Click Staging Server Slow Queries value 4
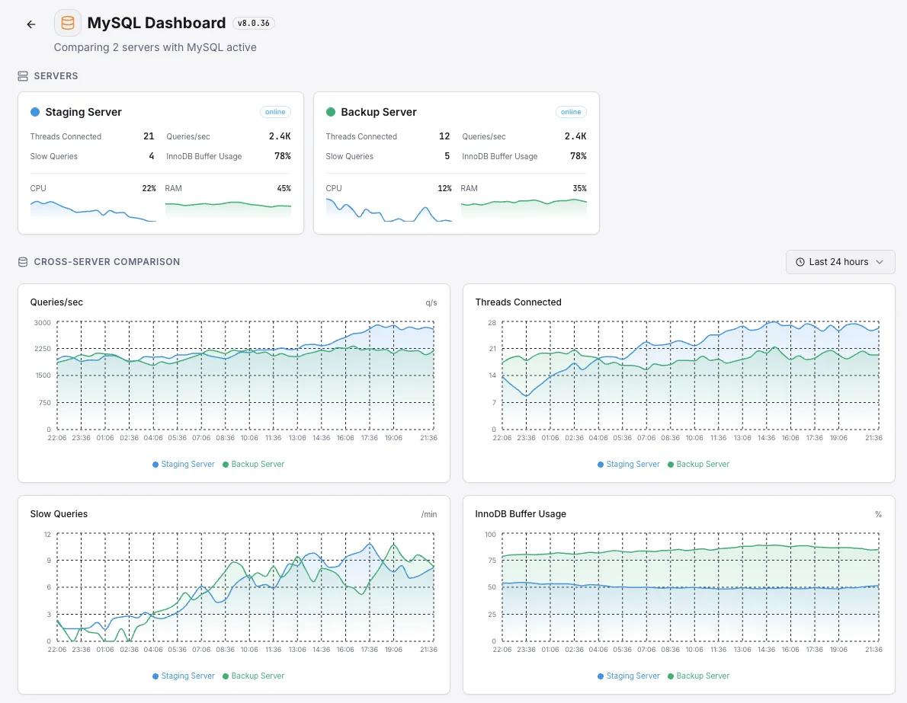This screenshot has height=703, width=907. click(x=152, y=156)
